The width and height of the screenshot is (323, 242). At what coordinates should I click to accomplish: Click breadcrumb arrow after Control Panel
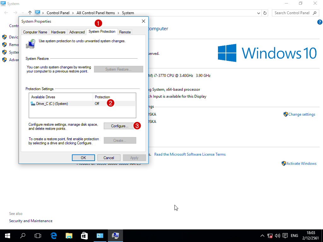click(x=73, y=13)
